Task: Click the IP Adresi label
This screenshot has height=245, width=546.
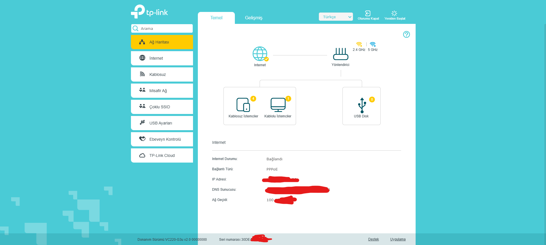Action: tap(219, 179)
